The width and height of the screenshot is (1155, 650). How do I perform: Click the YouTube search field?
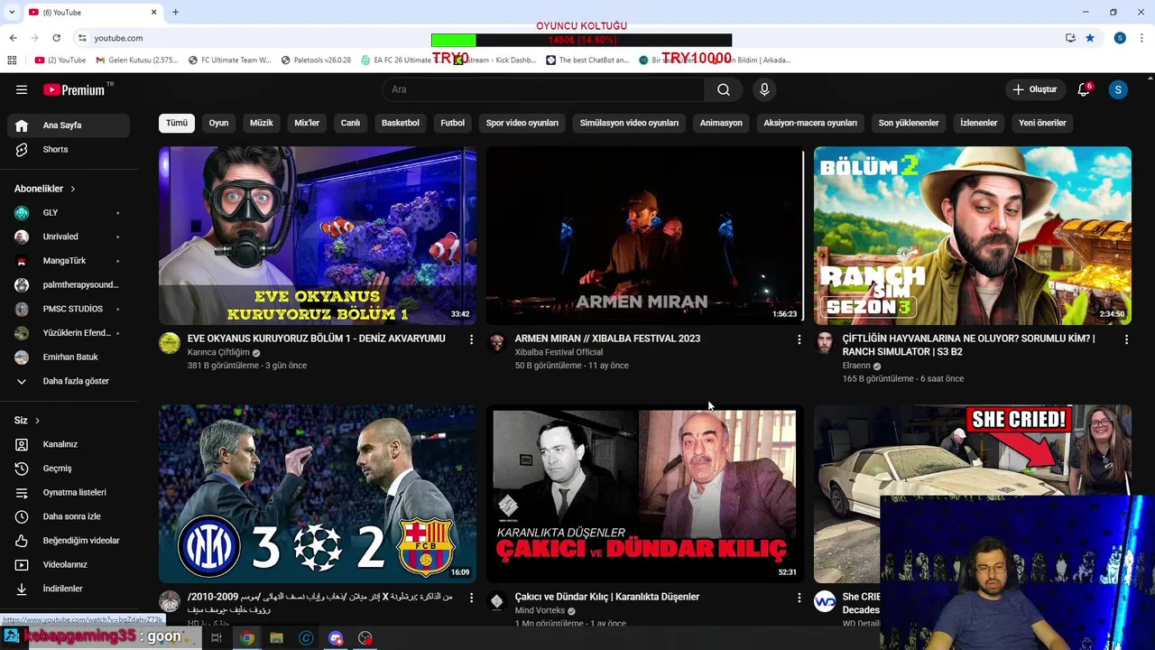[x=543, y=89]
